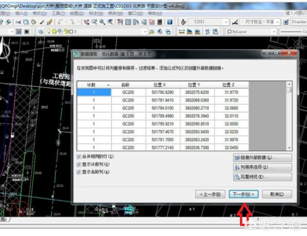Open the QuickCalc calculator icon
Image resolution: width=307 pixels, height=236 pixels.
(x=160, y=22)
